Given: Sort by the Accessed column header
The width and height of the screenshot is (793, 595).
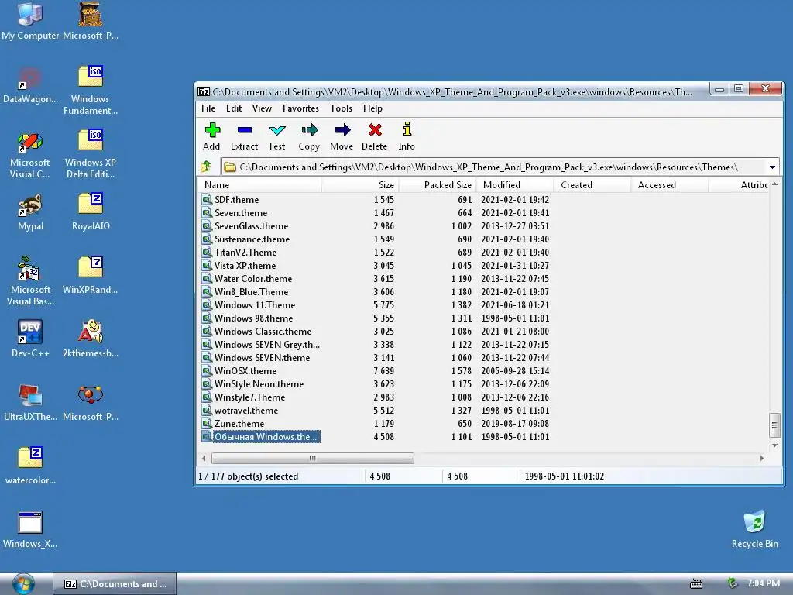Looking at the screenshot, I should 670,185.
